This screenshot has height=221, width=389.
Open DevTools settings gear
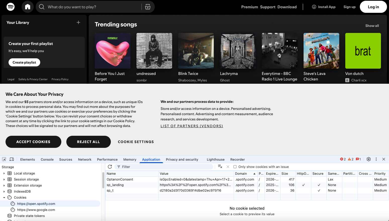(369, 159)
